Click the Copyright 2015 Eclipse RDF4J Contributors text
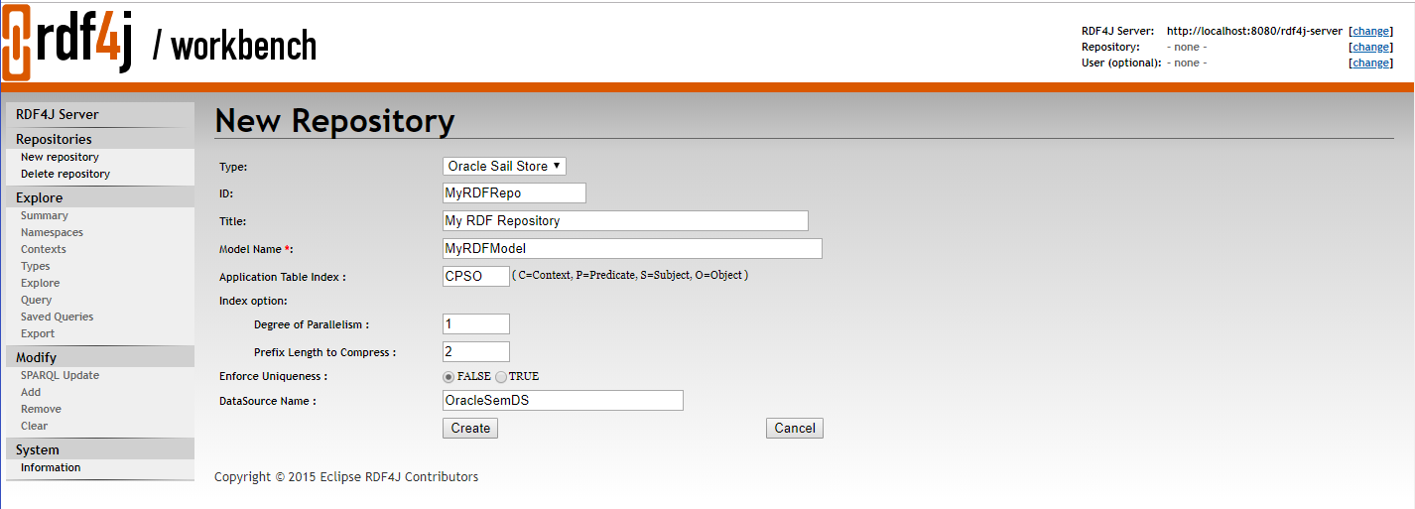The image size is (1415, 509). pos(346,477)
